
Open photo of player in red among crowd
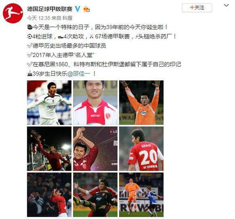(x=49, y=195)
